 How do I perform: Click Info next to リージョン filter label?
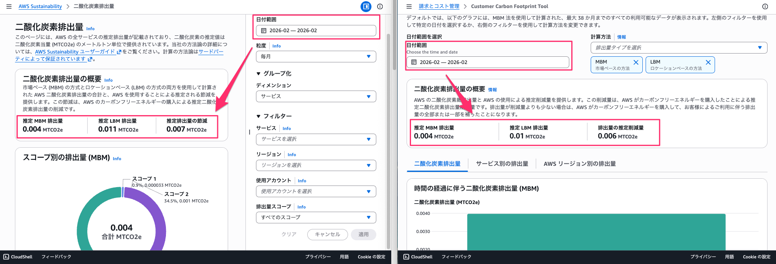coord(292,155)
